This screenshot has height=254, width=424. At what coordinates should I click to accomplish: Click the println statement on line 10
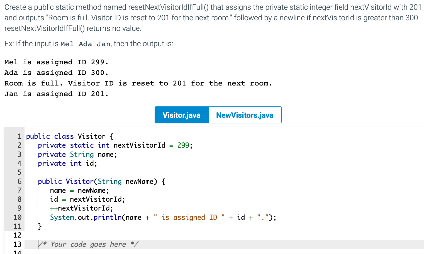point(163,217)
